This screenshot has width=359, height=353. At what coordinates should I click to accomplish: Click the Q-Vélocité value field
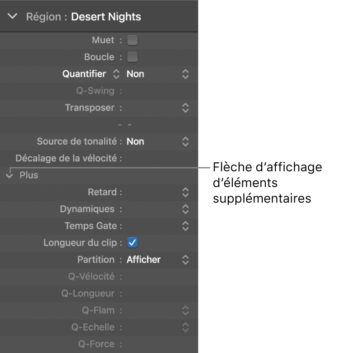coord(156,276)
